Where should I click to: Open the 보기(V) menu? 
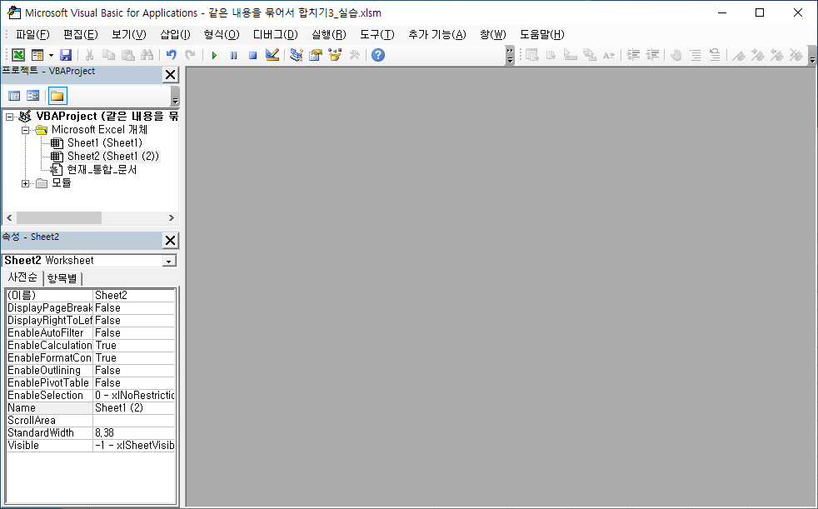(x=129, y=34)
